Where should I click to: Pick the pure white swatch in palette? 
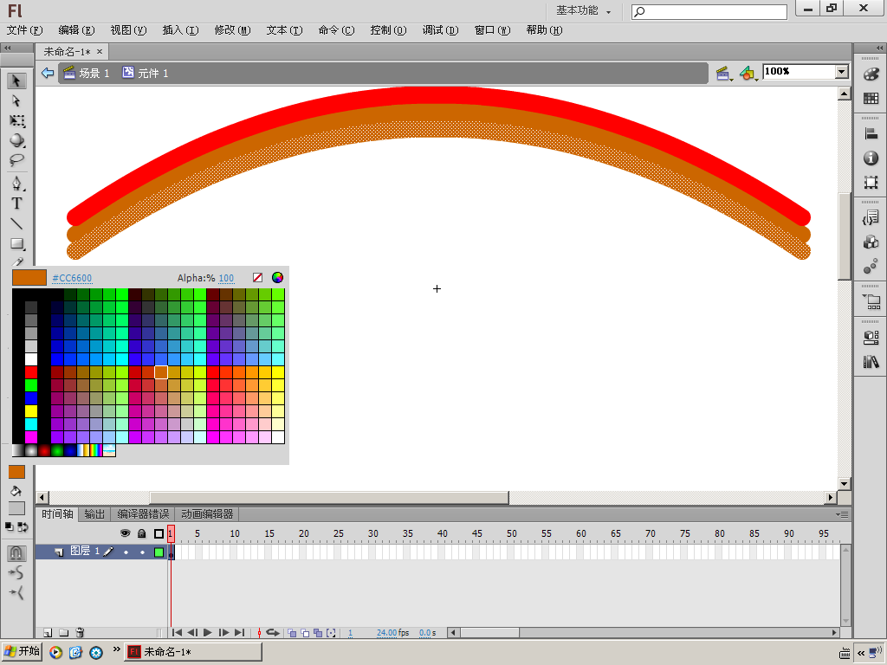[x=31, y=359]
